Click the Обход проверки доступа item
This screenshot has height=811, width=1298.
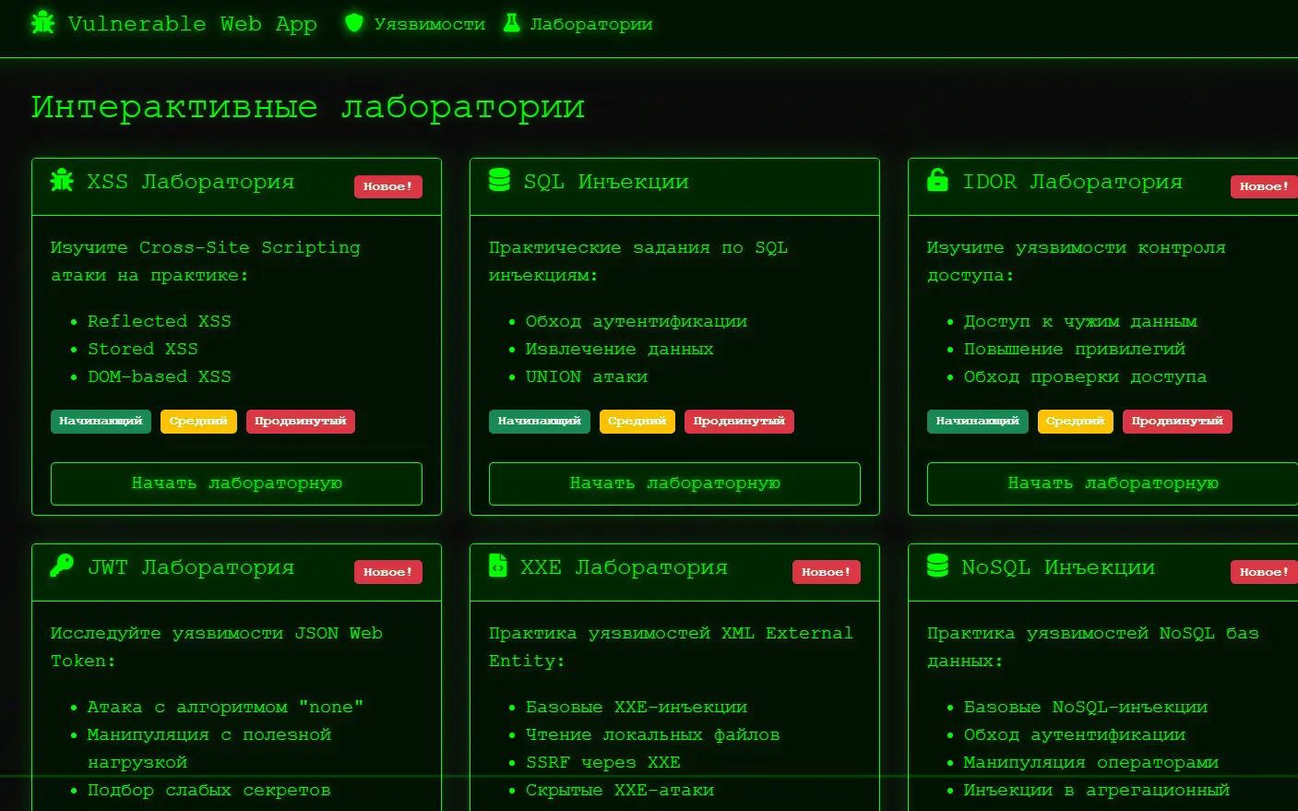[1086, 376]
